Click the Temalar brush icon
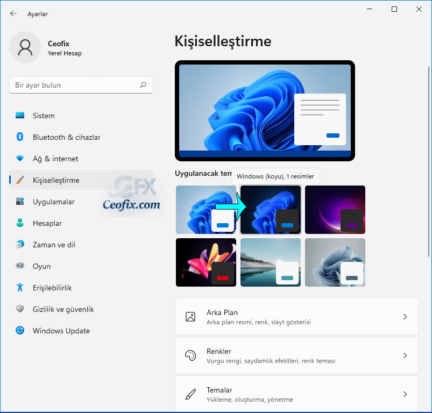Screen dimensions: 432x413 tap(190, 394)
